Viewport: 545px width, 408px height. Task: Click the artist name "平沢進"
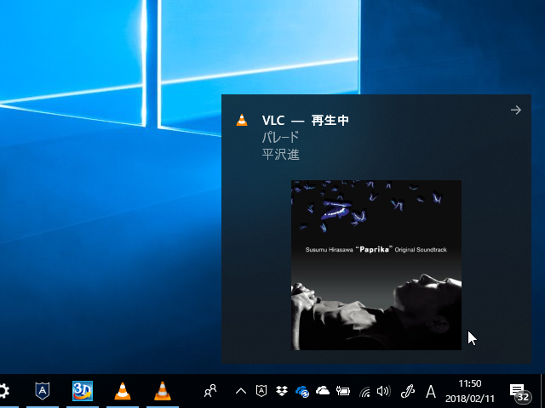[280, 155]
